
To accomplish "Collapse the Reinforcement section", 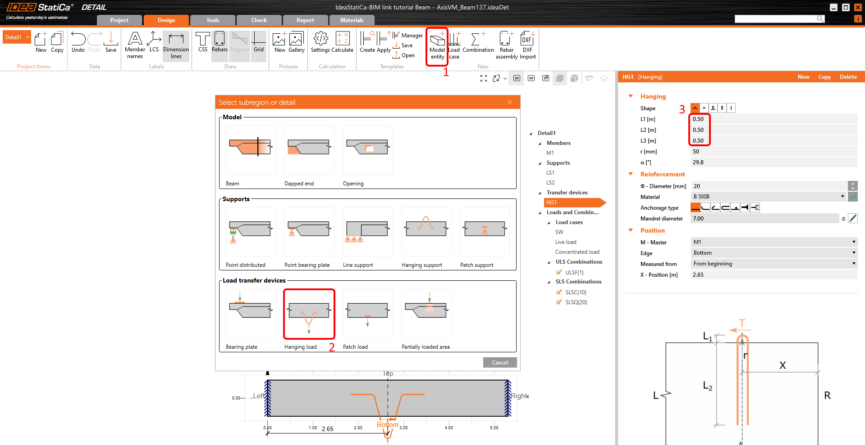I will [x=631, y=174].
